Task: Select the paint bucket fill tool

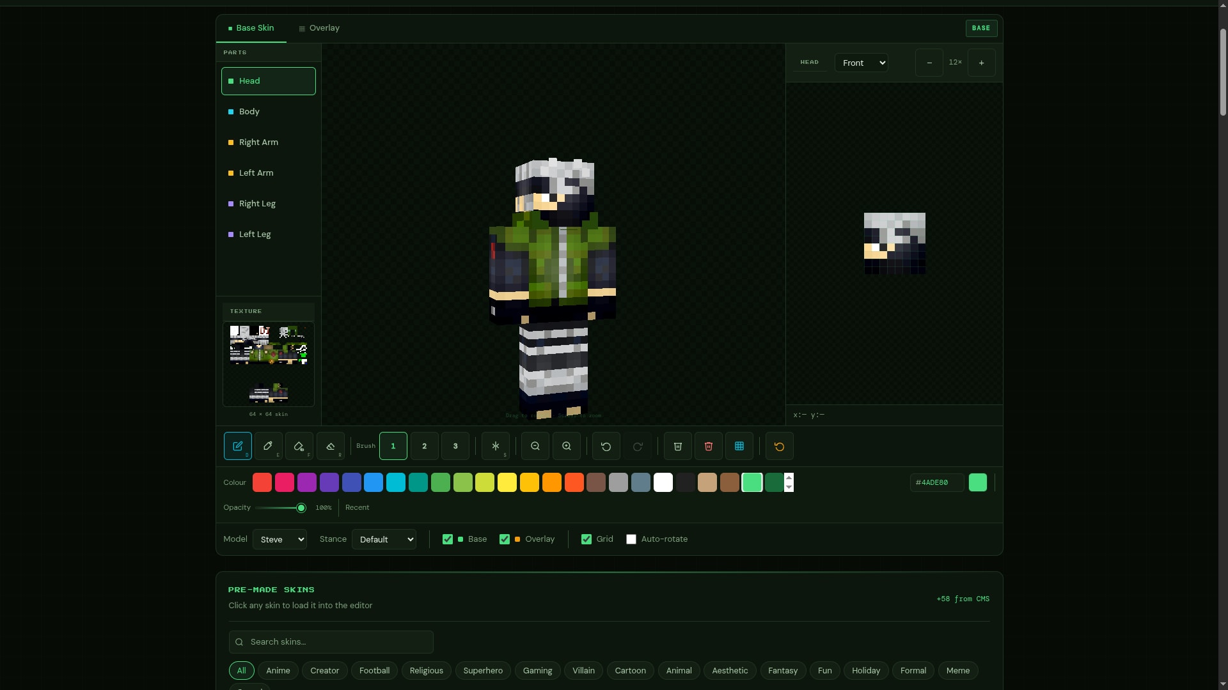Action: (x=299, y=446)
